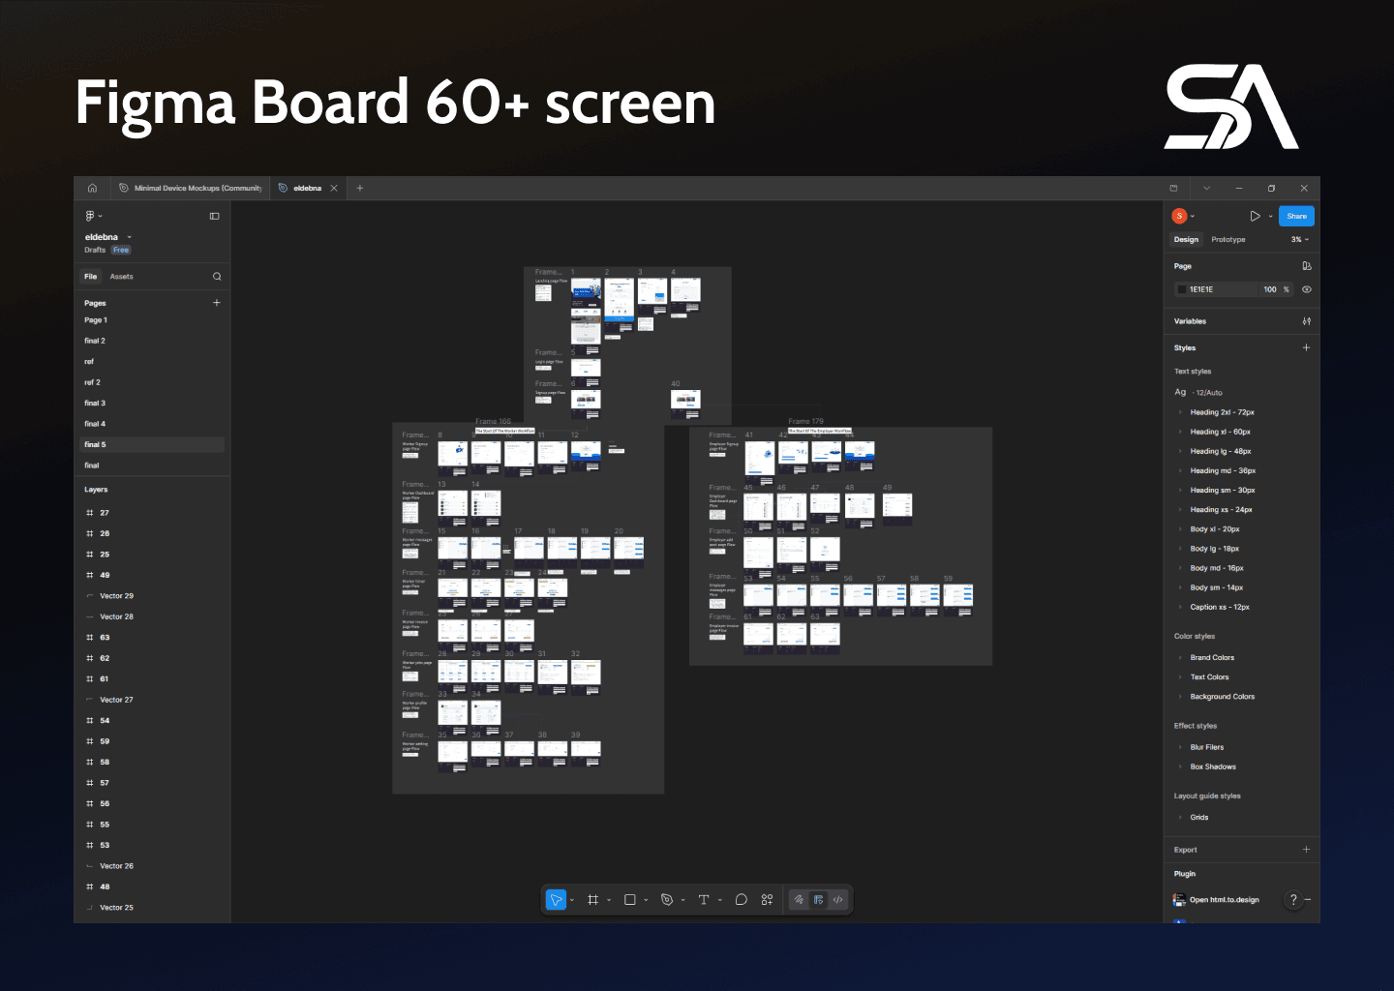Click page background color swatch 1E1E1E
This screenshot has width=1394, height=991.
click(1181, 289)
